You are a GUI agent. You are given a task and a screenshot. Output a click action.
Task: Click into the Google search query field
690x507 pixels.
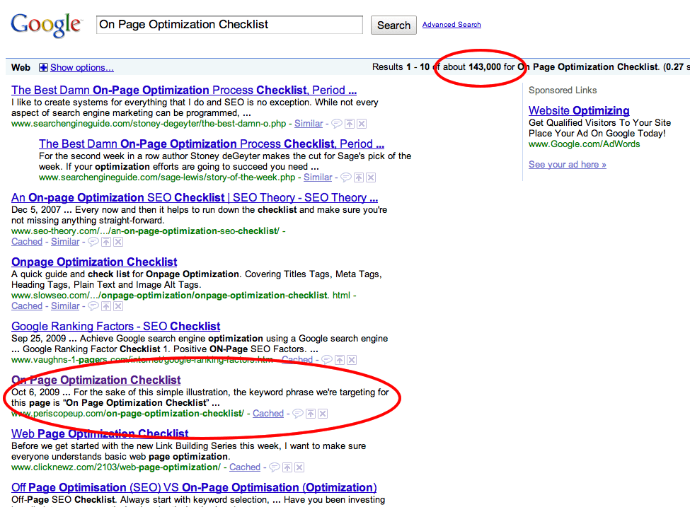[x=229, y=25]
